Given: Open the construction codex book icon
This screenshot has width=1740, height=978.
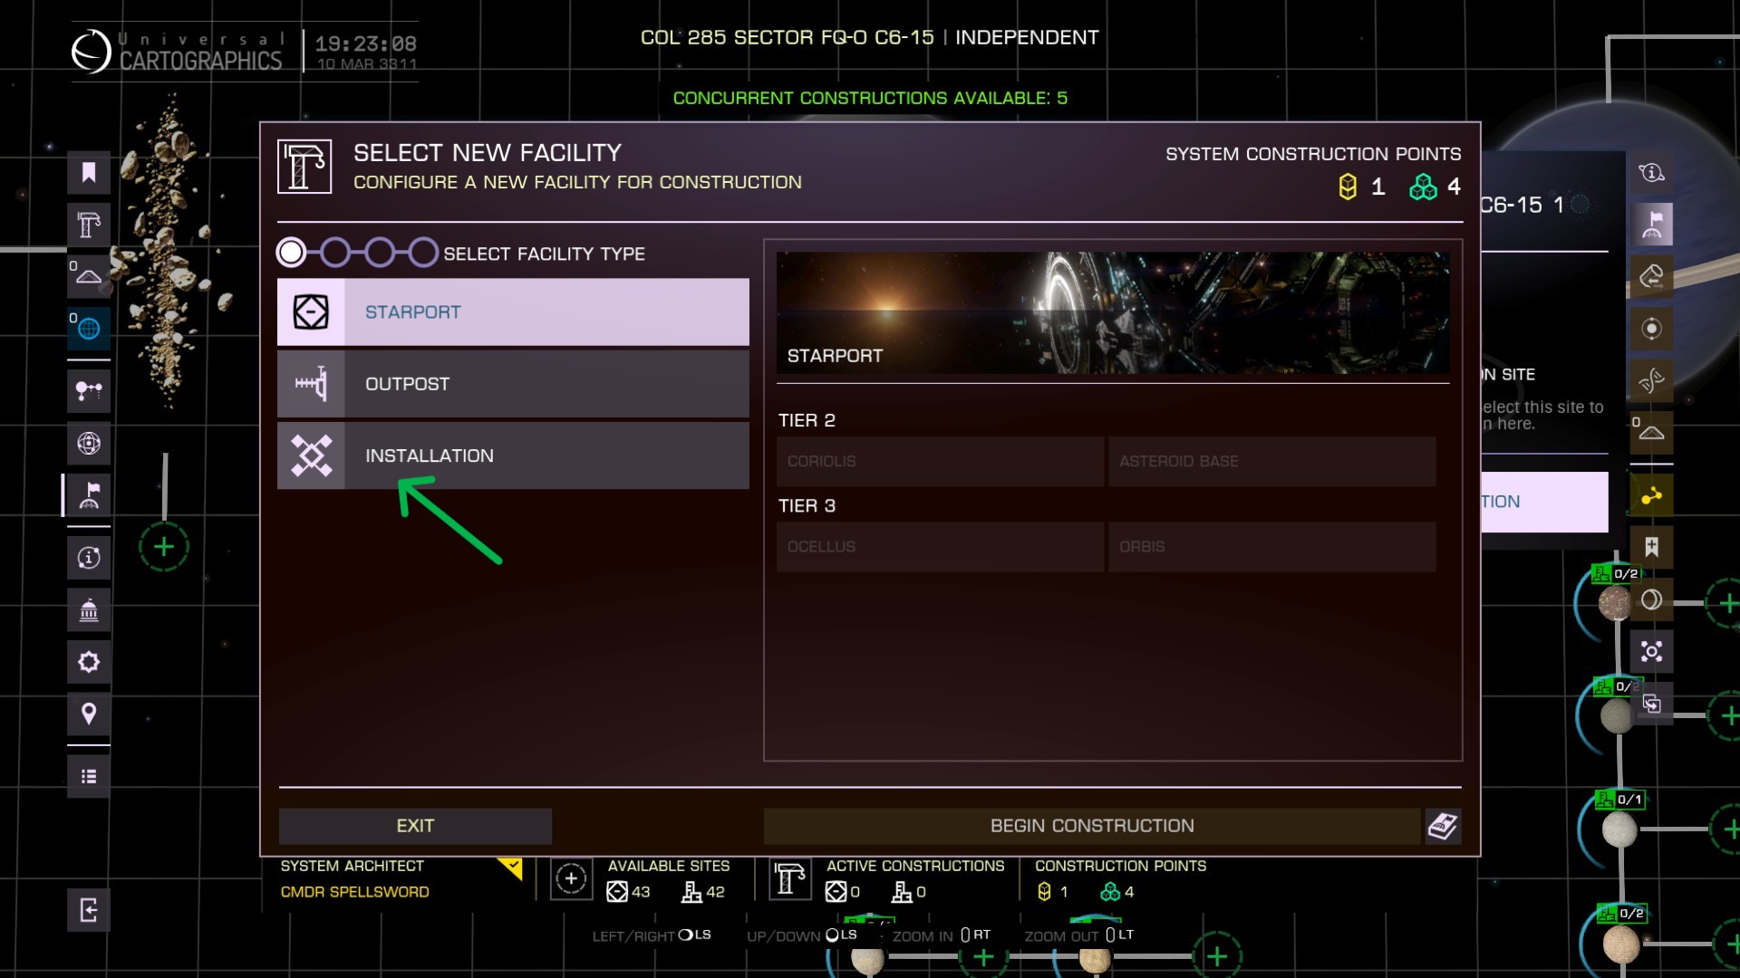Looking at the screenshot, I should [x=1443, y=826].
